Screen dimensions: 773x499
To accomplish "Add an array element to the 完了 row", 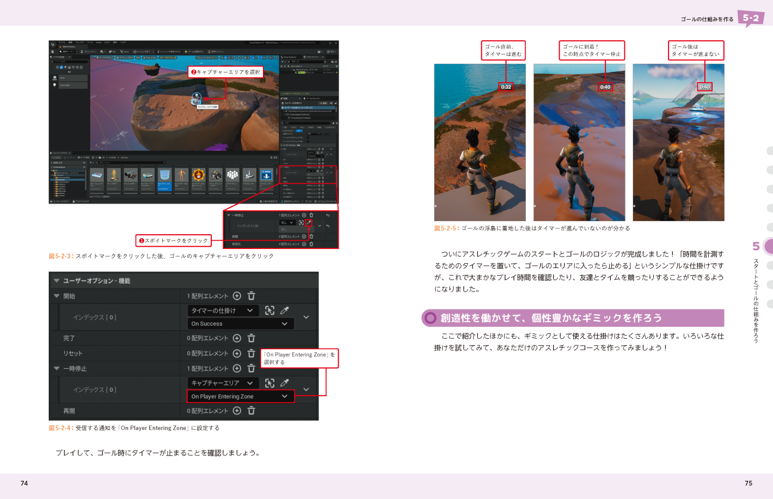I will pos(237,338).
